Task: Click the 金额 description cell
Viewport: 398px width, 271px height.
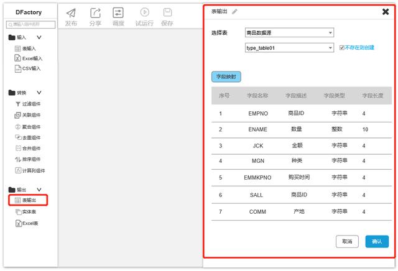Action: 297,145
